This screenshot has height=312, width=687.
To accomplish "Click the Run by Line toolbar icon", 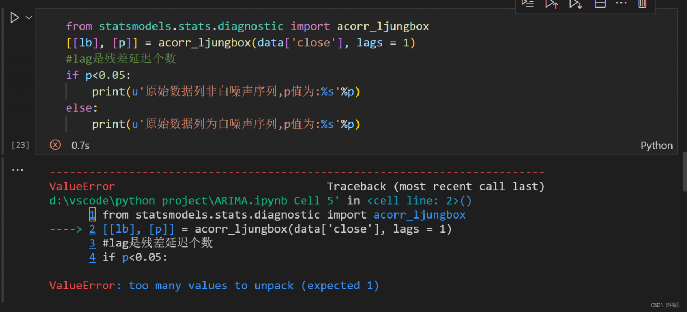I will tap(528, 4).
